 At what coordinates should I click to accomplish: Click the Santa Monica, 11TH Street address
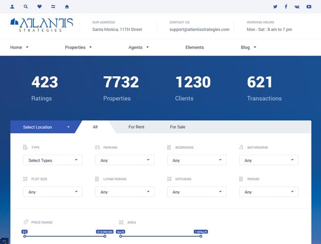117,29
